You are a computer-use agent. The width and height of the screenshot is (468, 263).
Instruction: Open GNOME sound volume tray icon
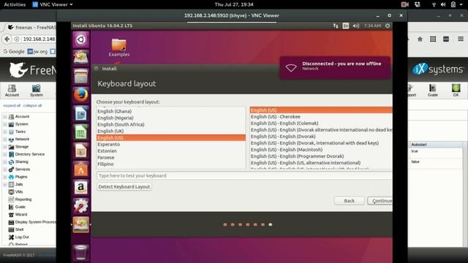coord(443,4)
